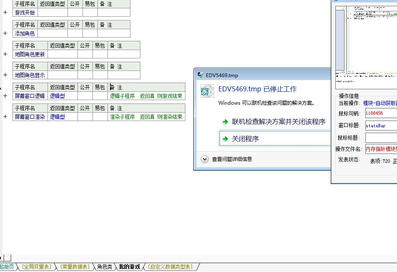The image size is (397, 272).
Task: Click the 公开 cell of 游戏开始 row
Action: [x=75, y=13]
